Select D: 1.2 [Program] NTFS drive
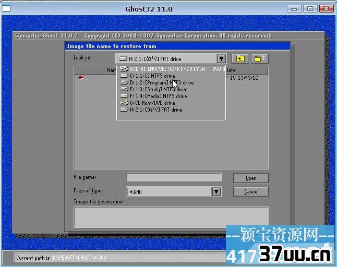337x267 pixels. 171,82
